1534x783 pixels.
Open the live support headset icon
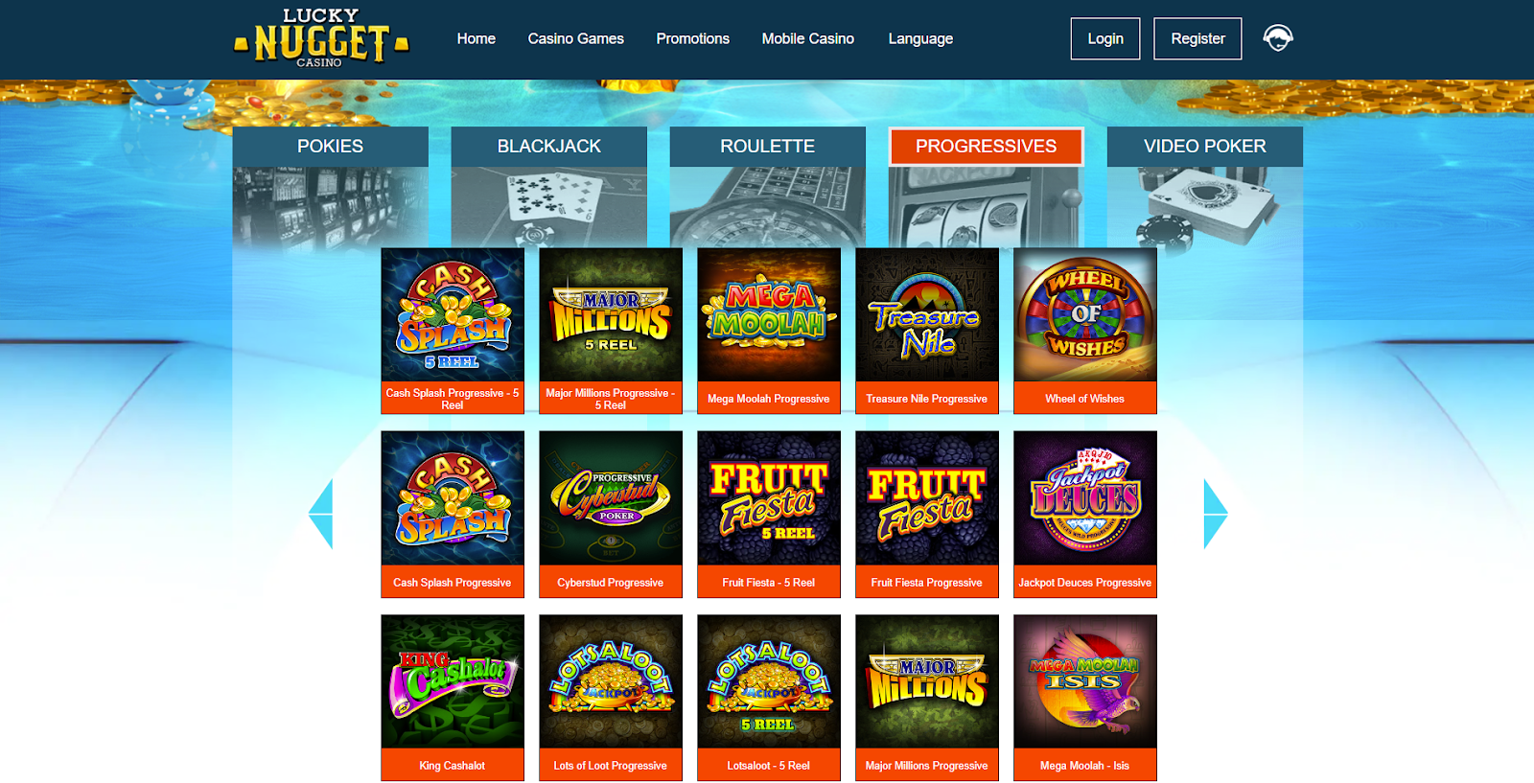pyautogui.click(x=1278, y=38)
